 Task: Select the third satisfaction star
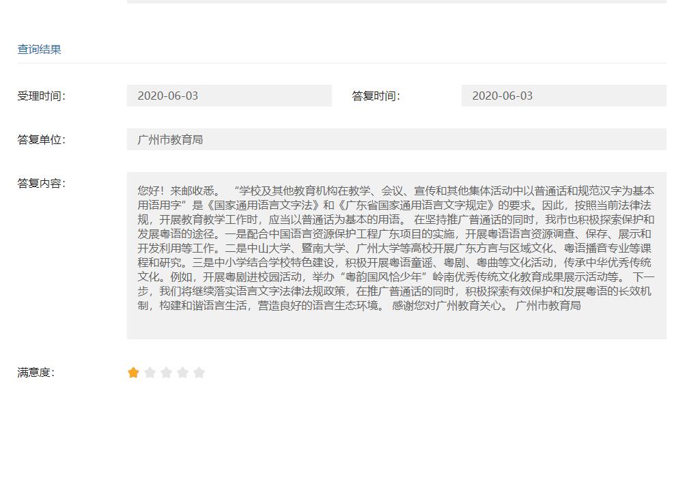166,372
